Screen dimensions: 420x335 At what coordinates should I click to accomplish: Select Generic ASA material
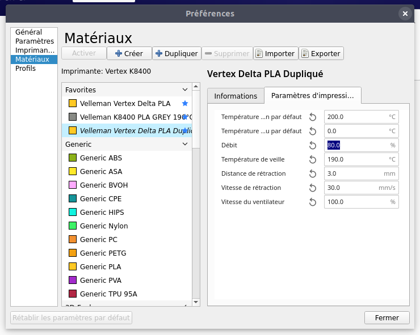point(127,171)
